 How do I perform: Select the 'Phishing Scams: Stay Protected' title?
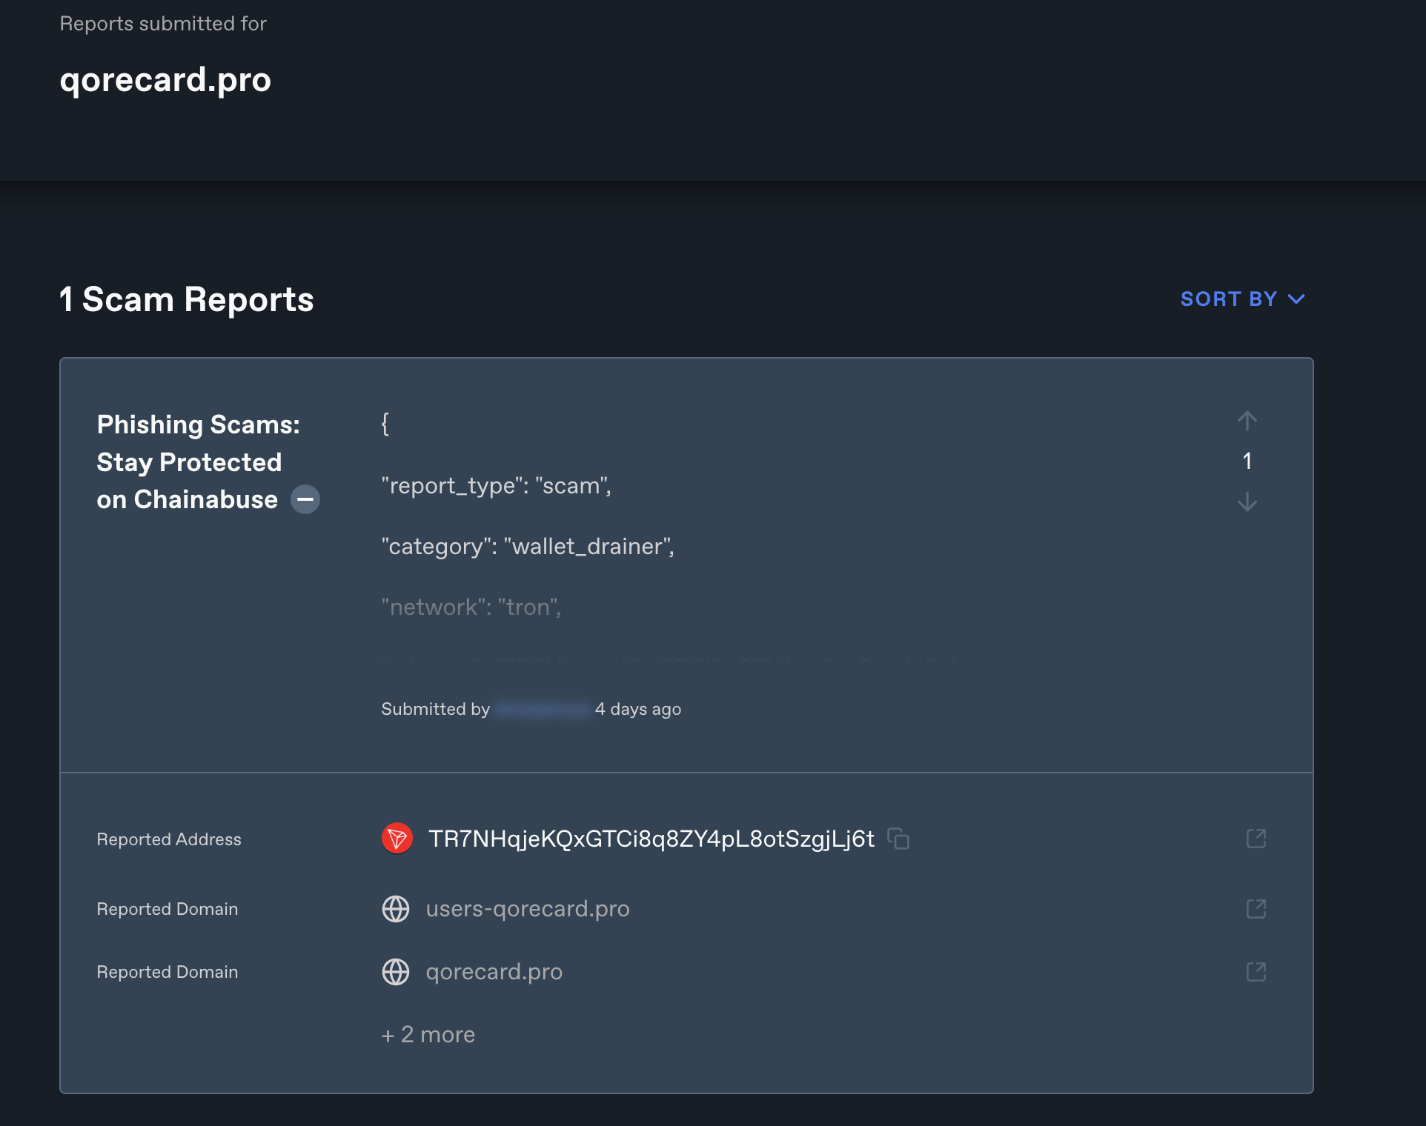pyautogui.click(x=199, y=462)
